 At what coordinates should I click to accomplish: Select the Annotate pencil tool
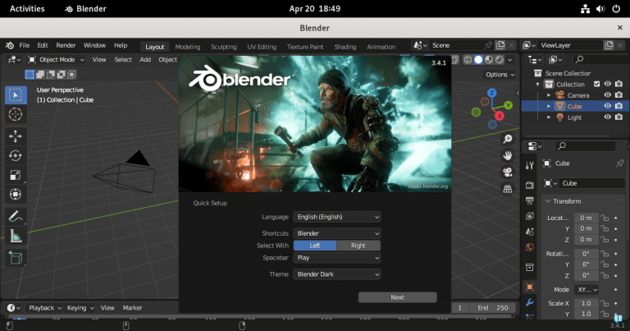click(x=16, y=216)
